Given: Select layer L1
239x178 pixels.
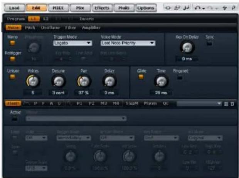Looking at the screenshot, I should click(34, 19).
